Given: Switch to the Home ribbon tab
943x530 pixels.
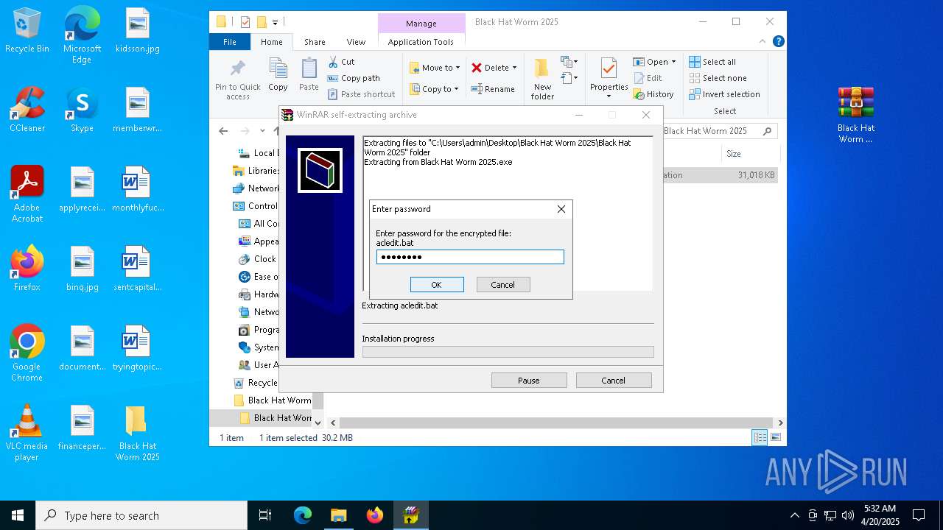Looking at the screenshot, I should 271,42.
